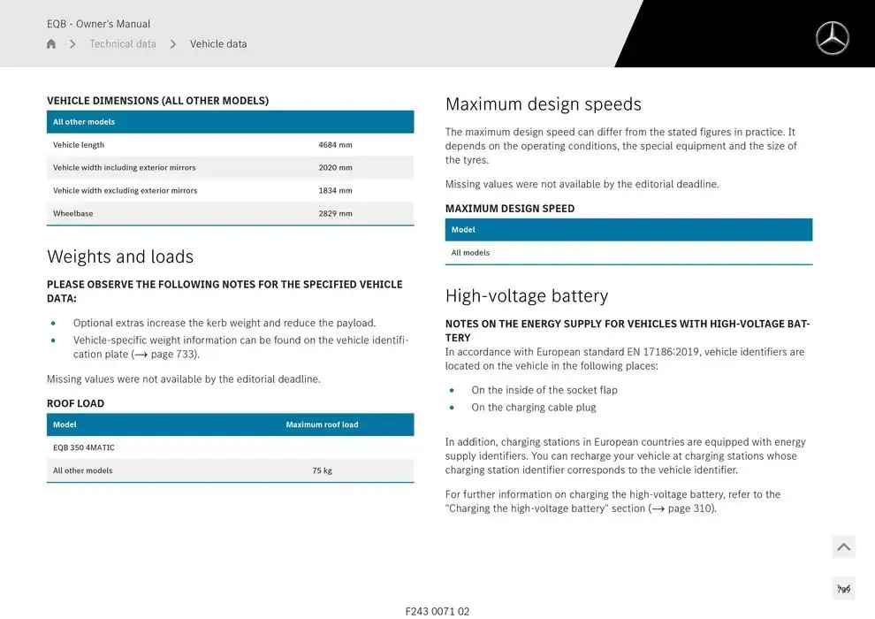Click the page number 799 box
This screenshot has width=875, height=619.
click(843, 589)
